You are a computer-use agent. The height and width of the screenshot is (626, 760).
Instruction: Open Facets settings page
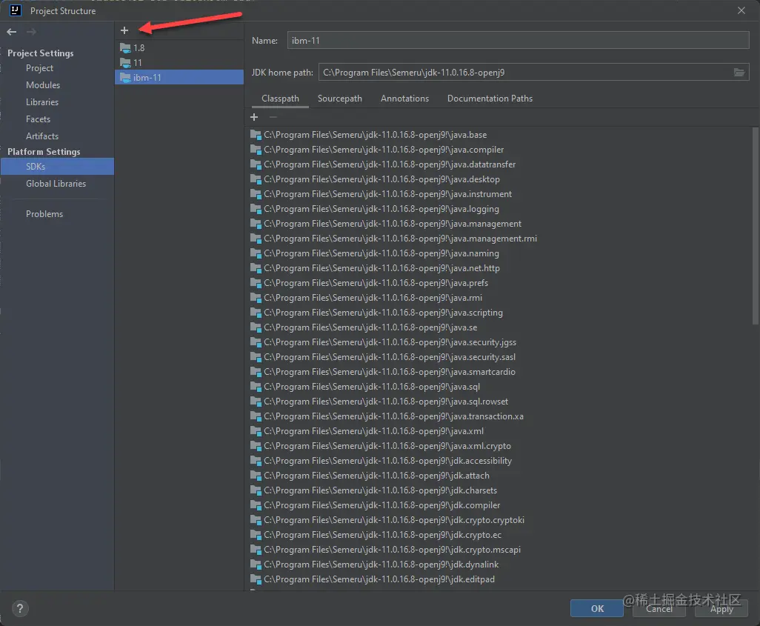(x=39, y=119)
